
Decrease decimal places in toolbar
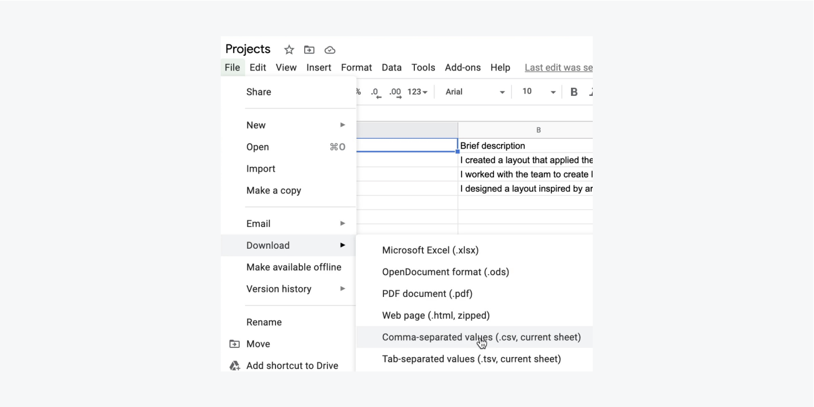[x=375, y=92]
